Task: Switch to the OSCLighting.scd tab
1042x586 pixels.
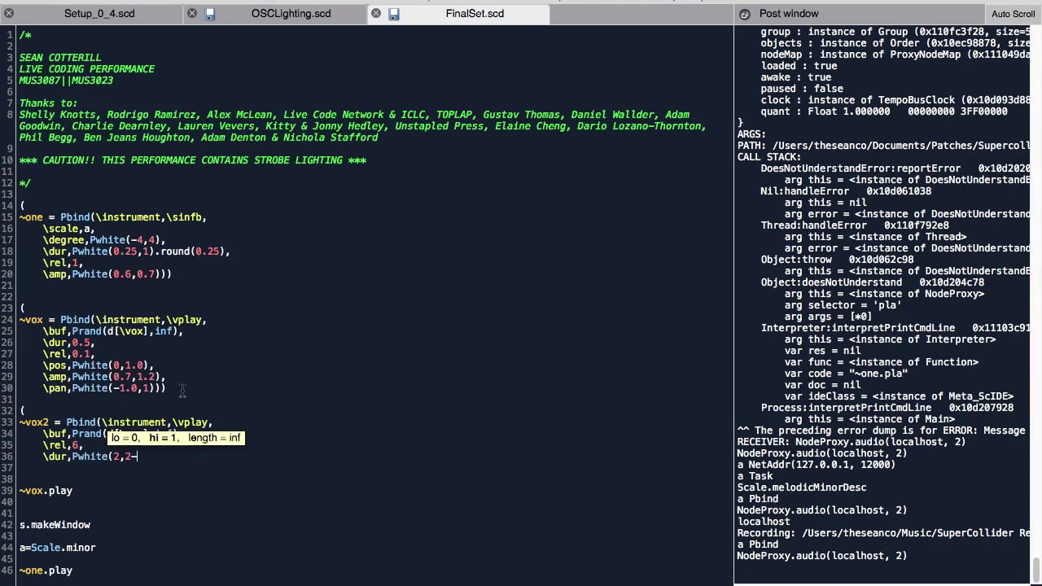Action: (x=291, y=14)
